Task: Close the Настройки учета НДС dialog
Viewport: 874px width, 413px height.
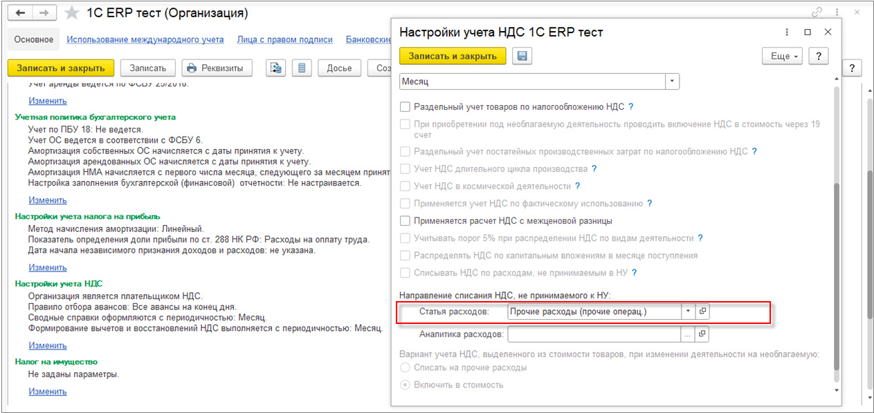Action: [828, 32]
